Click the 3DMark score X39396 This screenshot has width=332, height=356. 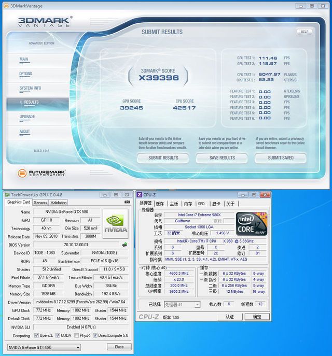tap(159, 78)
